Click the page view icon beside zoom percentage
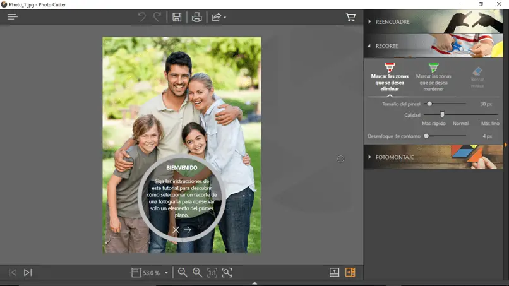This screenshot has height=286, width=509. [x=136, y=272]
